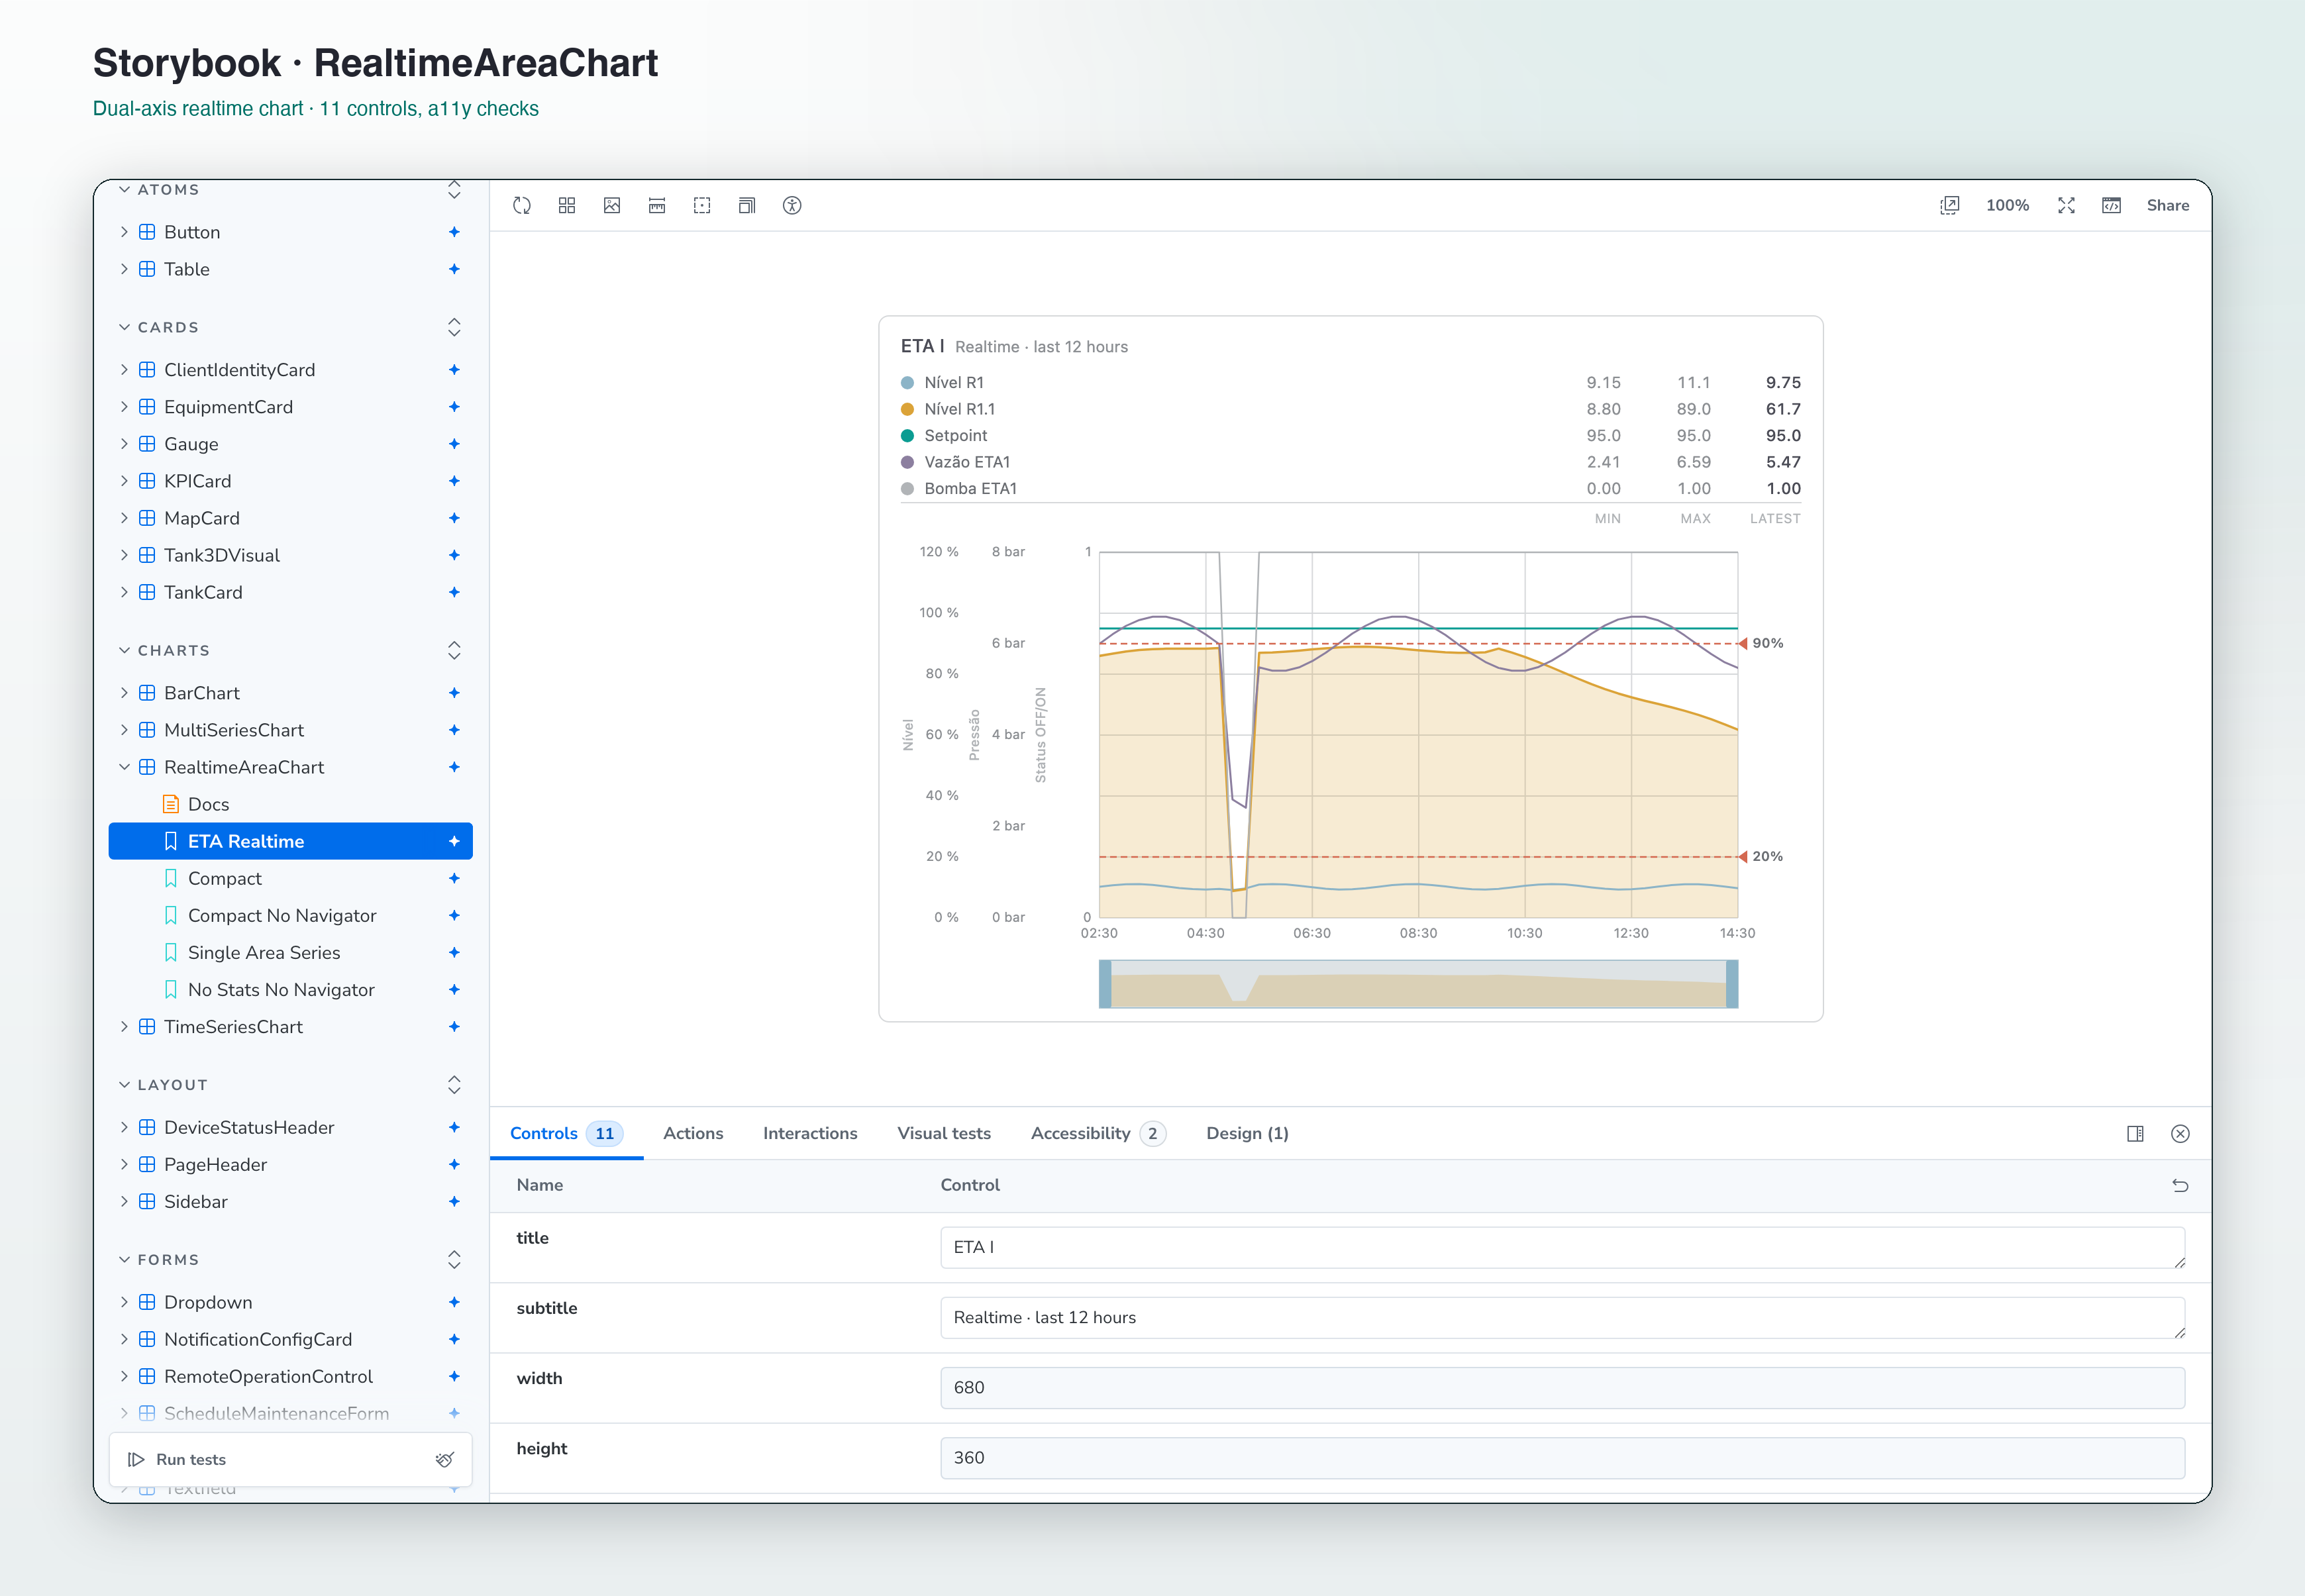Screen dimensions: 2305x1596
Task: Click the status star next to Gauge
Action: [x=454, y=444]
